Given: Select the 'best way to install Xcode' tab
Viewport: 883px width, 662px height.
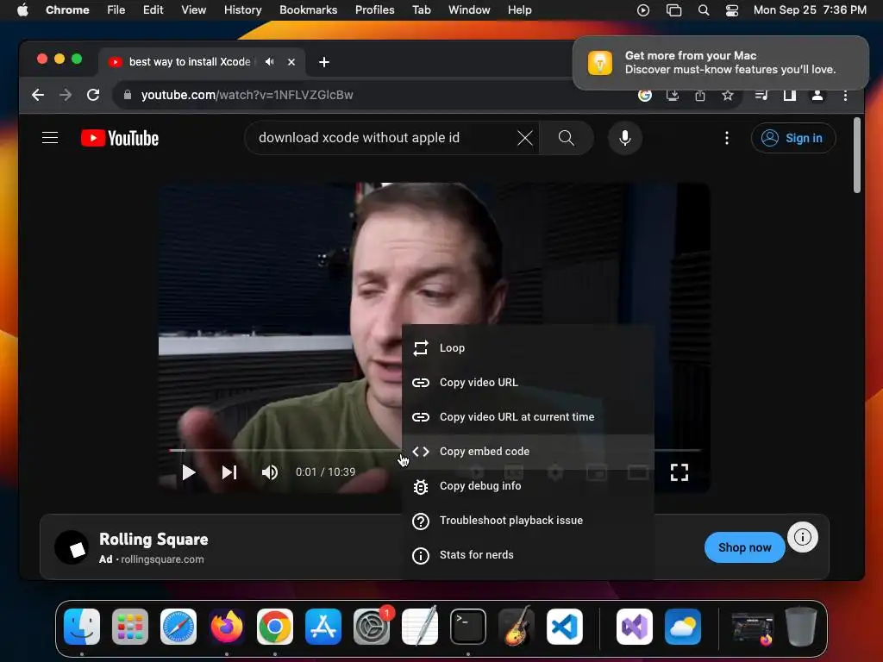Looking at the screenshot, I should tap(189, 62).
